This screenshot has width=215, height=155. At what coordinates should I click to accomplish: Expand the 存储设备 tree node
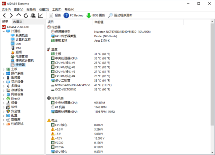point(4,90)
